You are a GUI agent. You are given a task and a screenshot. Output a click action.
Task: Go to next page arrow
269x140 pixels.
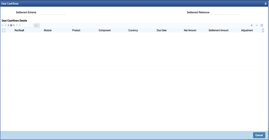pyautogui.click(x=17, y=25)
